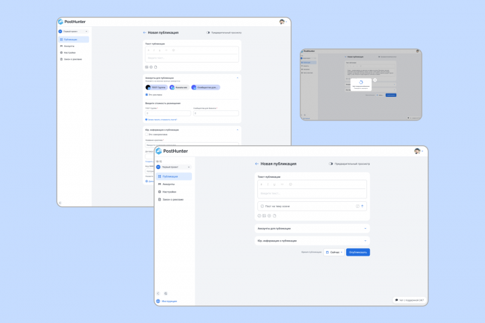The image size is (485, 323).
Task: Open the 24/7 support chat button in the front window
Action: (410, 300)
